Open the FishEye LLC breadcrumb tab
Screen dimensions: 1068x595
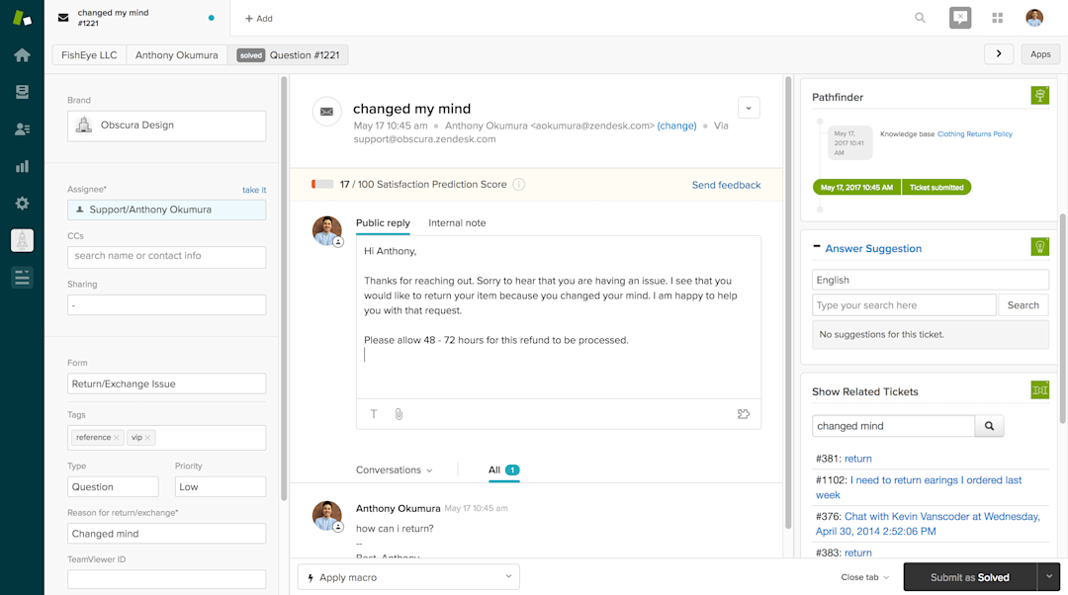tap(89, 55)
